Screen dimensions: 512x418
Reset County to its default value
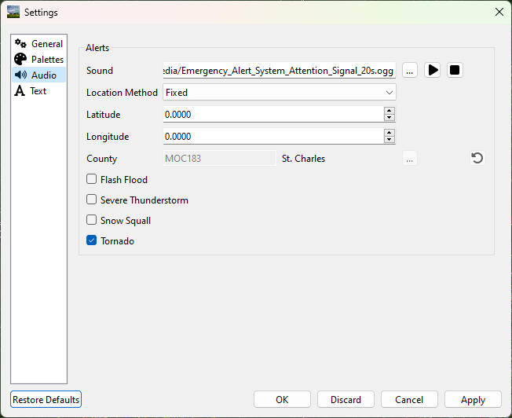tap(477, 158)
